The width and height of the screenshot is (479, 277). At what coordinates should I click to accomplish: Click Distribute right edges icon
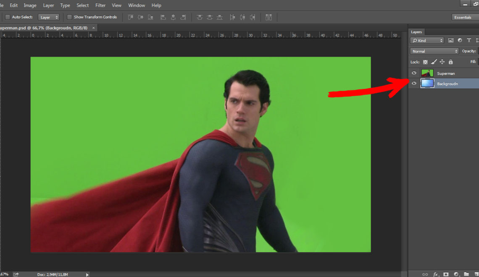[253, 17]
